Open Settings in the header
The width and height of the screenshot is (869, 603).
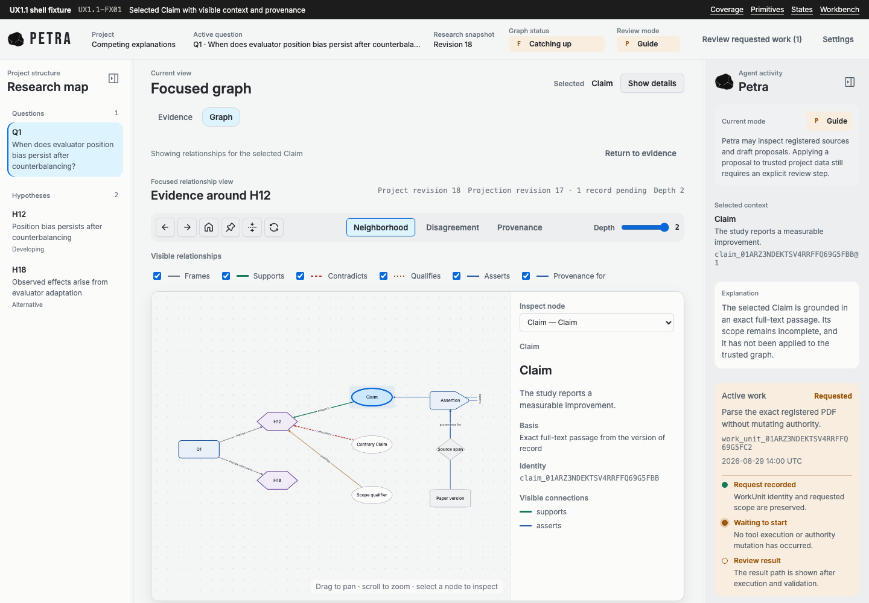(x=838, y=39)
